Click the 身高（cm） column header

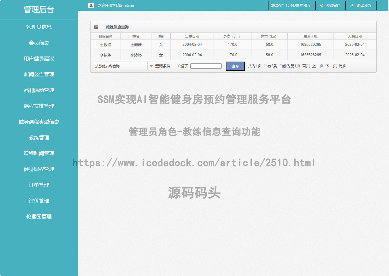tap(233, 36)
